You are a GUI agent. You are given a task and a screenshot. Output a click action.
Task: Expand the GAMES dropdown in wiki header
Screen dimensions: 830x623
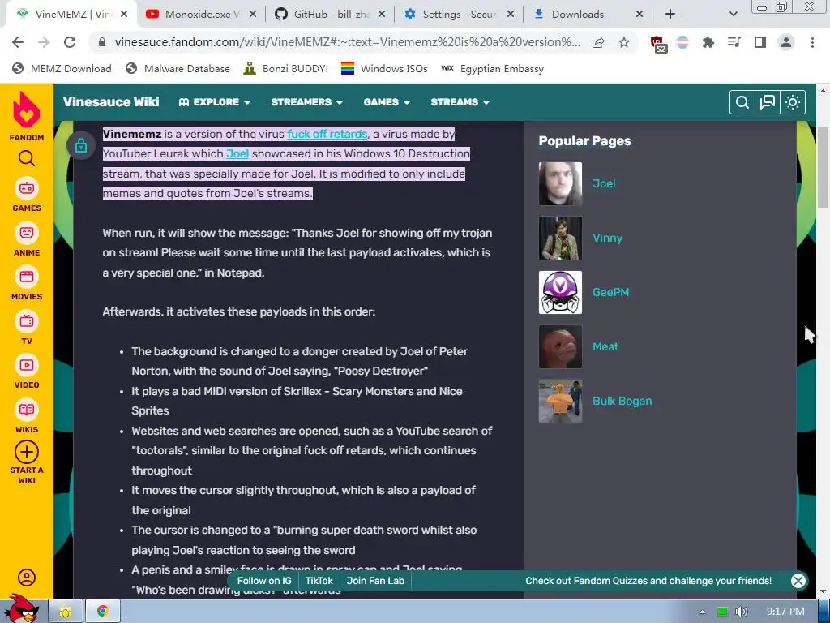387,102
